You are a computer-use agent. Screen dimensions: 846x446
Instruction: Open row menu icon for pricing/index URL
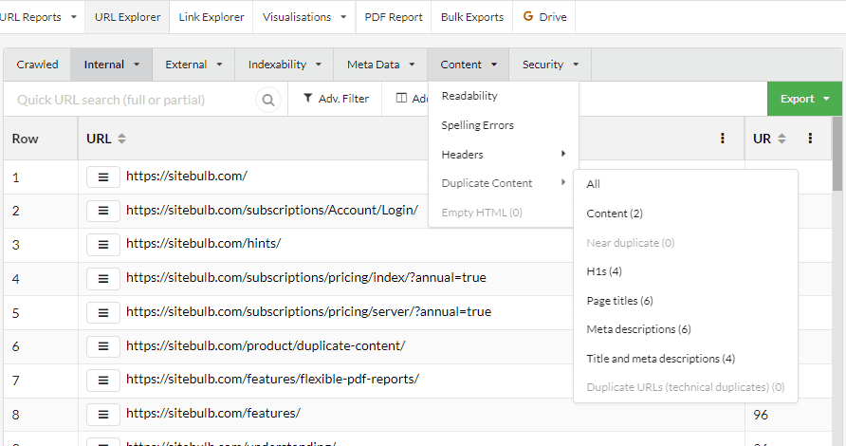(103, 279)
